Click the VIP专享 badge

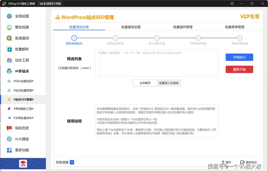point(250,17)
